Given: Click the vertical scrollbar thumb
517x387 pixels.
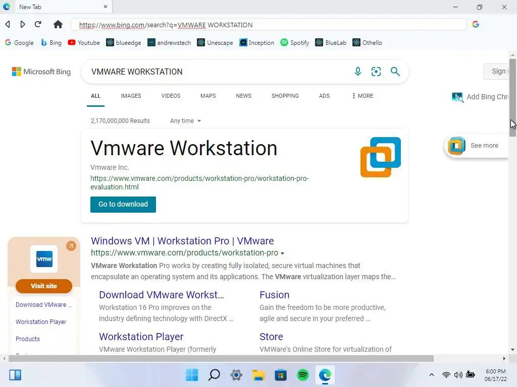Looking at the screenshot, I should coord(512,98).
